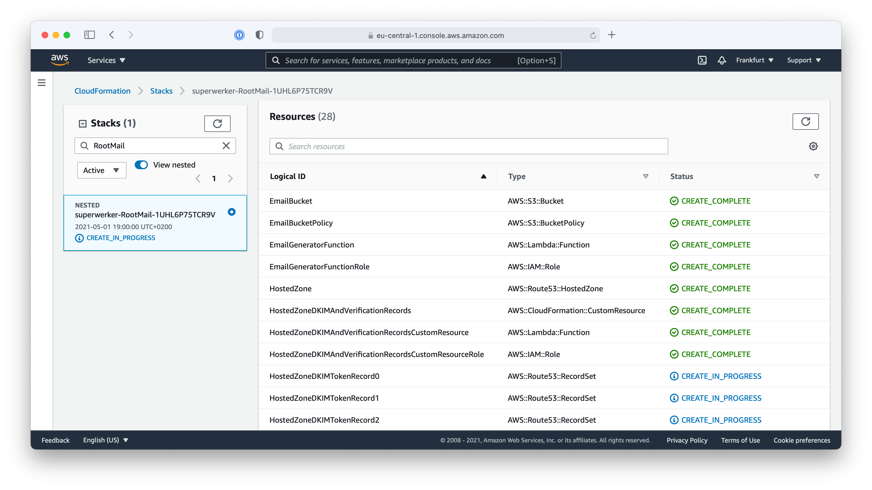The width and height of the screenshot is (872, 490).
Task: Clear the RootMail stack filter
Action: (x=226, y=146)
